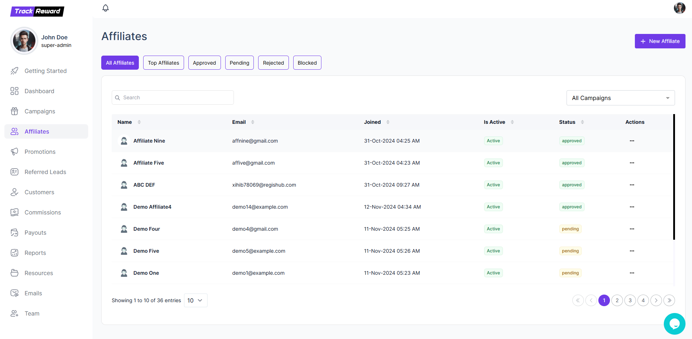Image resolution: width=692 pixels, height=339 pixels.
Task: Go to page 4 of affiliates
Action: 643,300
